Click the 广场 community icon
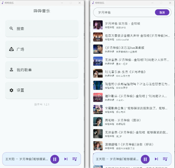The height and width of the screenshot is (168, 175). click(11, 49)
